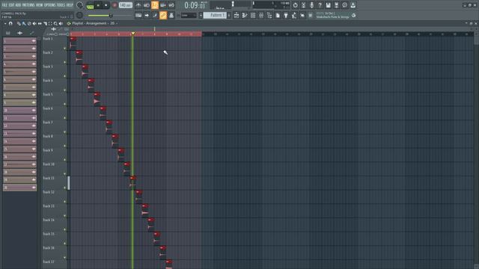This screenshot has width=479, height=269.
Task: Open the Pattern 1 selector
Action: pos(215,15)
